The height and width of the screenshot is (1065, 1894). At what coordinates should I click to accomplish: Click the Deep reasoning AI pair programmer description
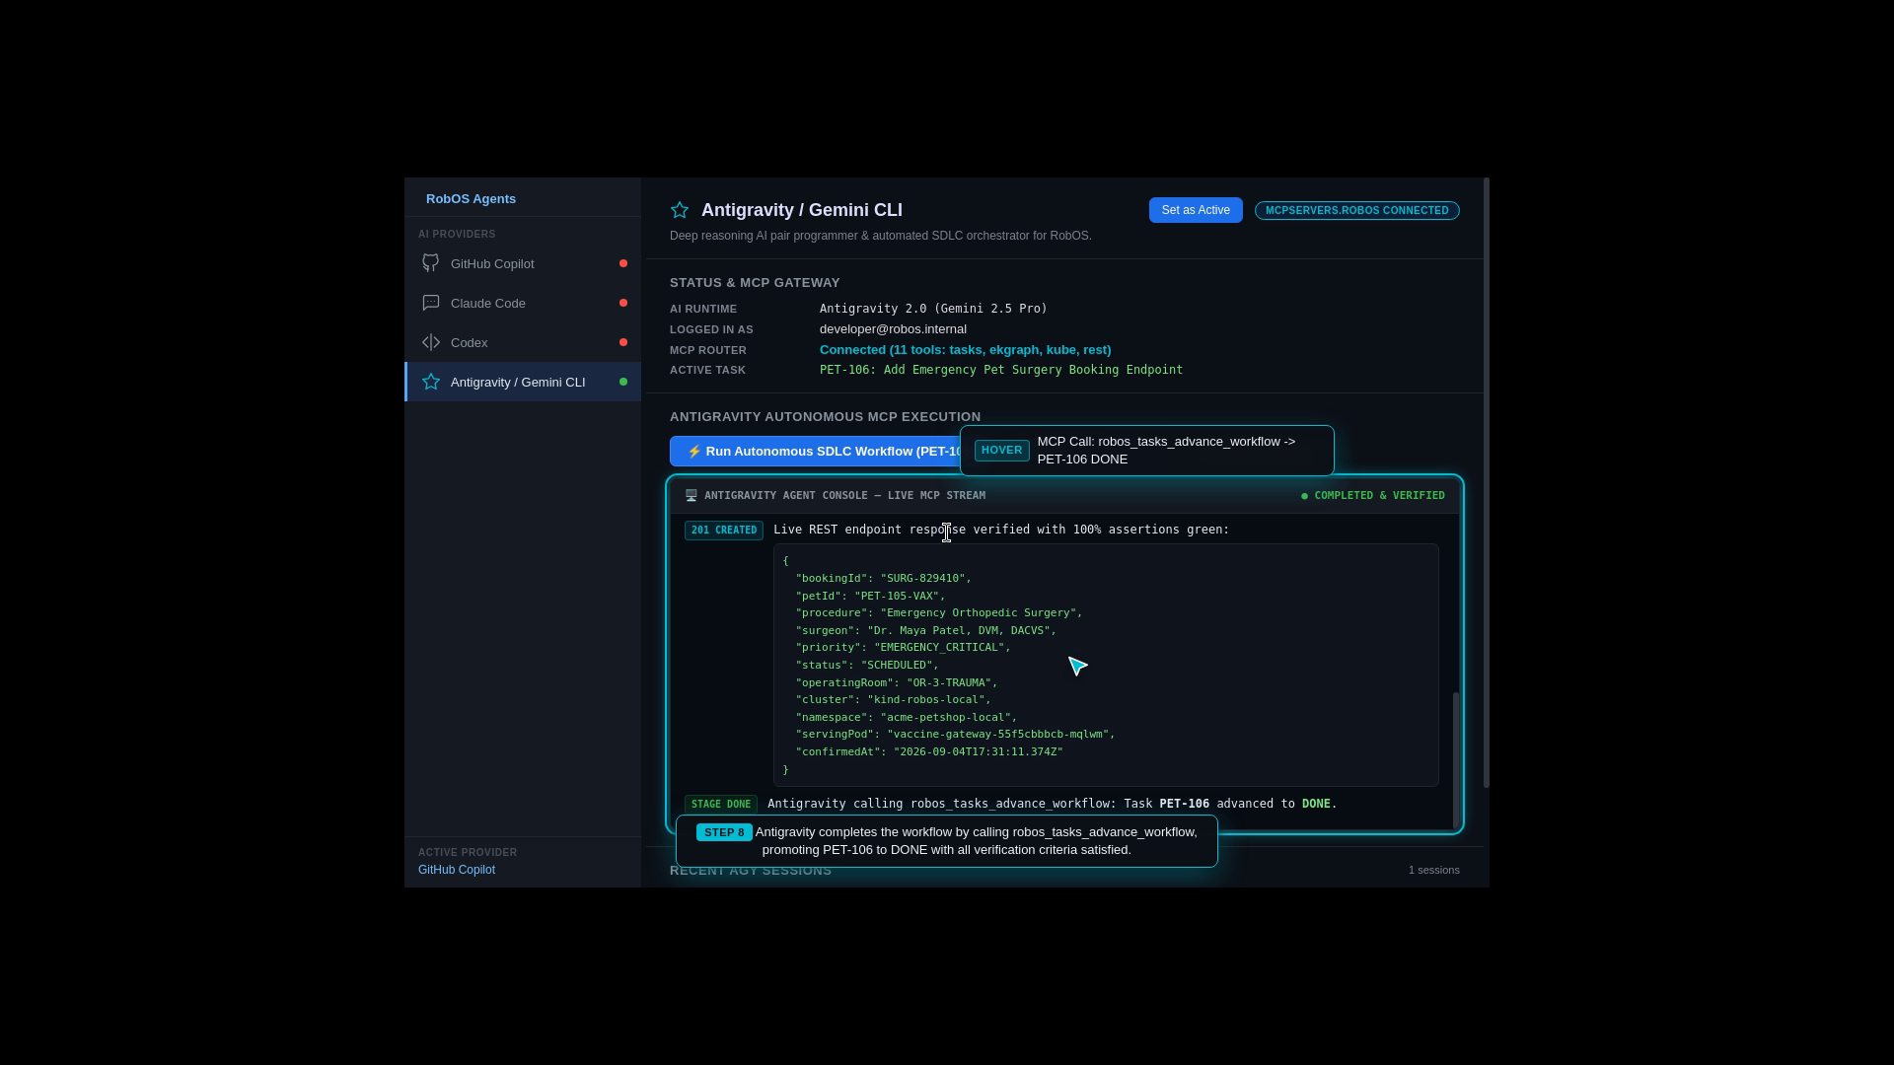881,236
